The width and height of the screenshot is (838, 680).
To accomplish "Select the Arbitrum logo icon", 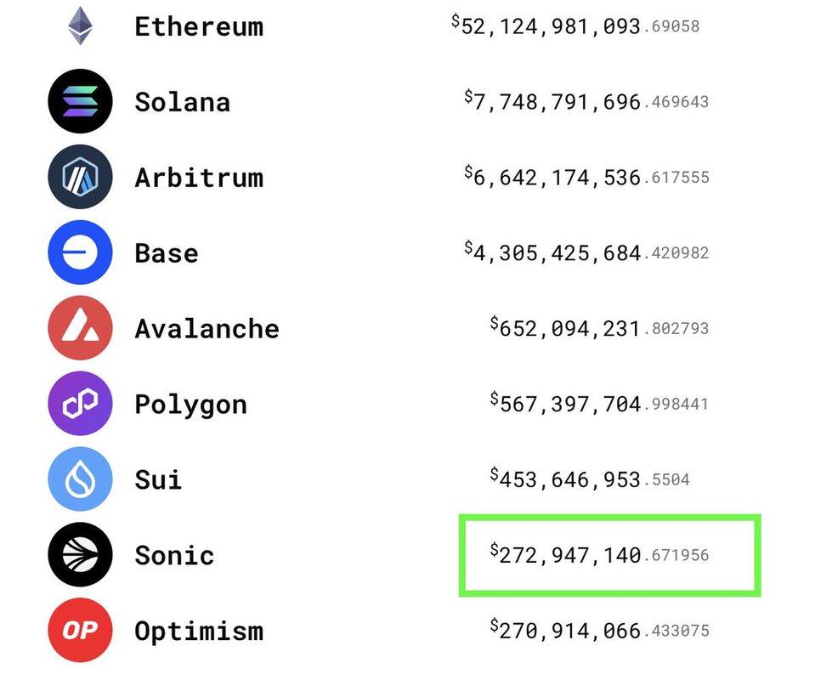I will [x=80, y=177].
